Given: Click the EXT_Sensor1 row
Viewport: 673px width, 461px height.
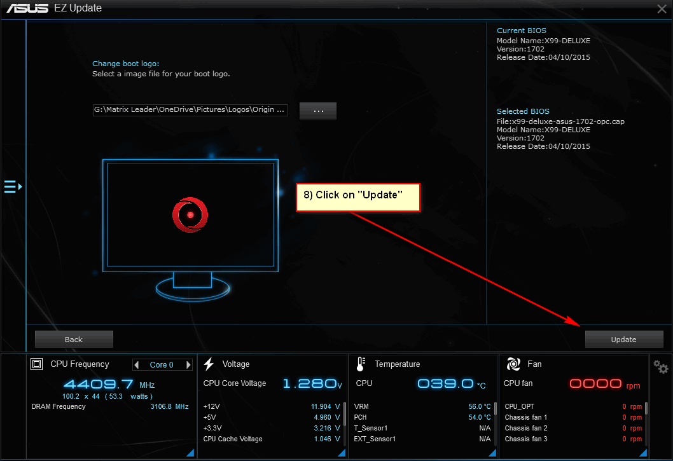Looking at the screenshot, I should [x=422, y=439].
